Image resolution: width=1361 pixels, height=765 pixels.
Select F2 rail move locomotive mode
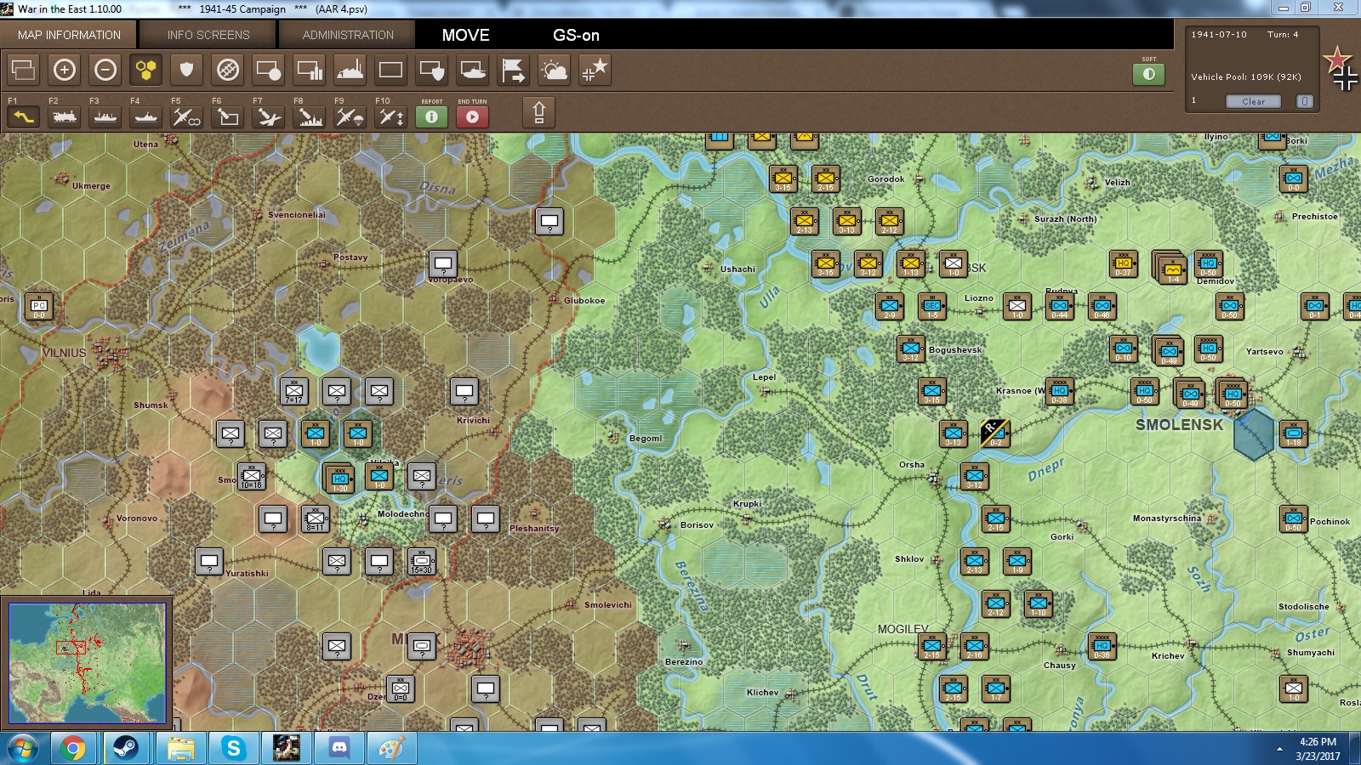pos(65,116)
